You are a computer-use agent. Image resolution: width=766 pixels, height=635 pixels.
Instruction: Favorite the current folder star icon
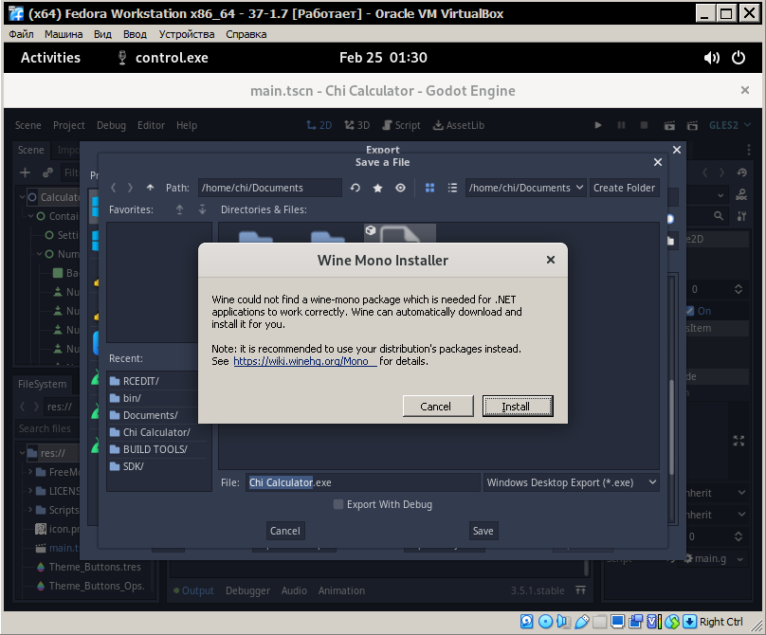pyautogui.click(x=377, y=188)
